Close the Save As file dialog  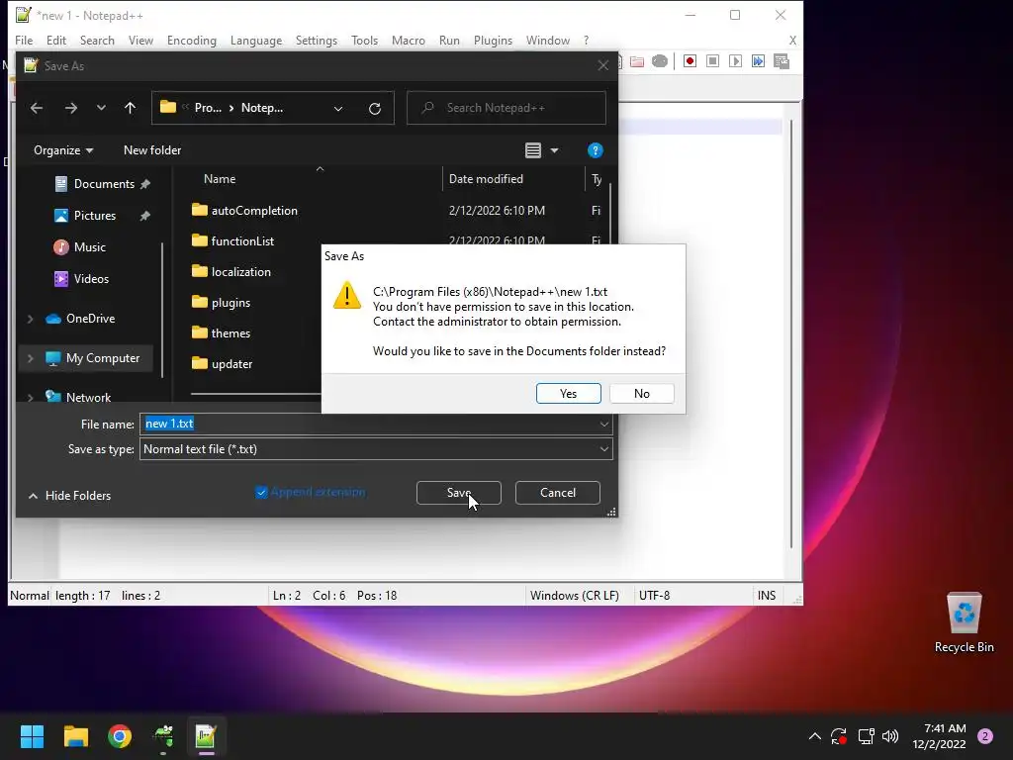(602, 66)
